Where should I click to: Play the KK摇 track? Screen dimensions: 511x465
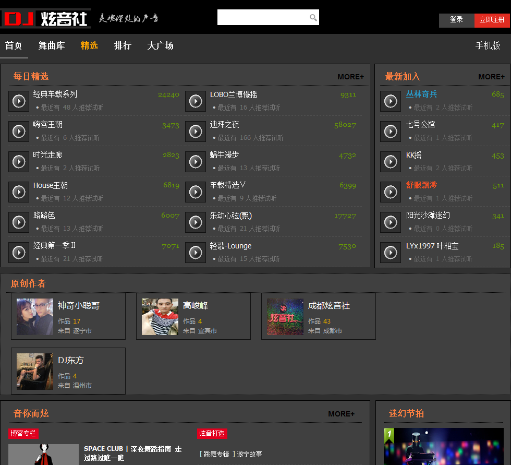pos(391,162)
